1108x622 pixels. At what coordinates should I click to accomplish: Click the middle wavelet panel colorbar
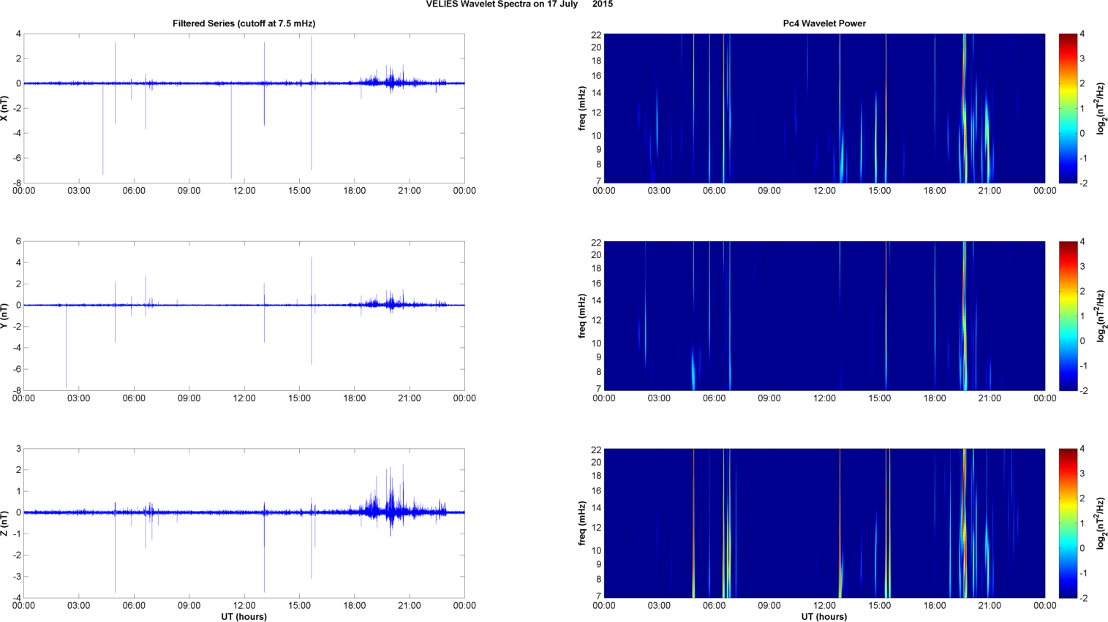1068,316
